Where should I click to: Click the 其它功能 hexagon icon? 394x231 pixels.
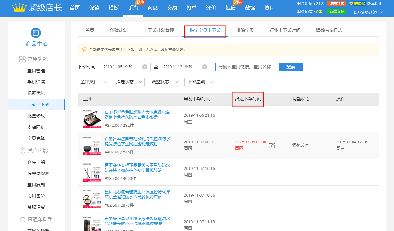22,151
